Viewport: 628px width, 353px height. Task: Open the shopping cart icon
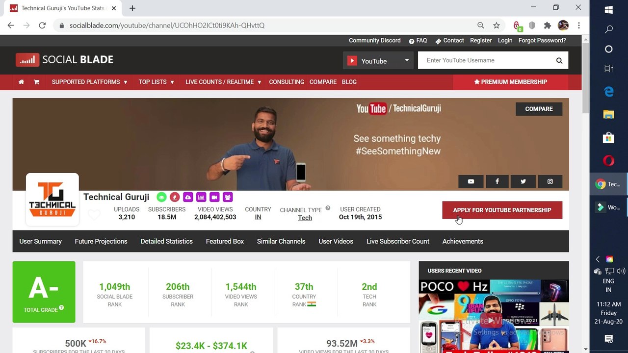36,82
